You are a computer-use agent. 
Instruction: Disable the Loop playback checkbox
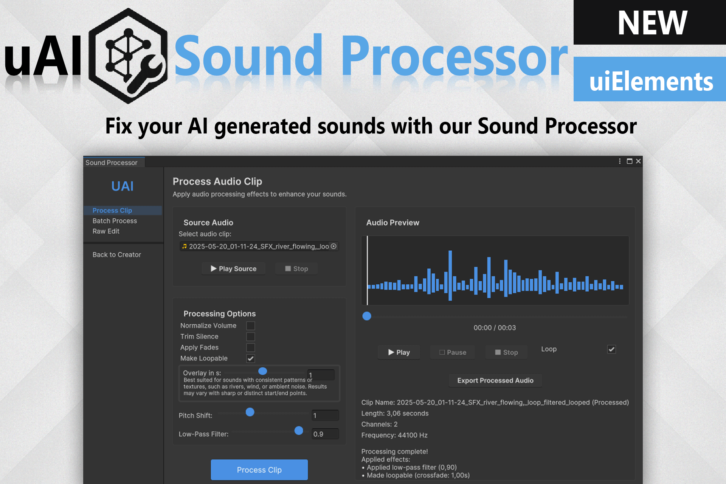(x=611, y=349)
